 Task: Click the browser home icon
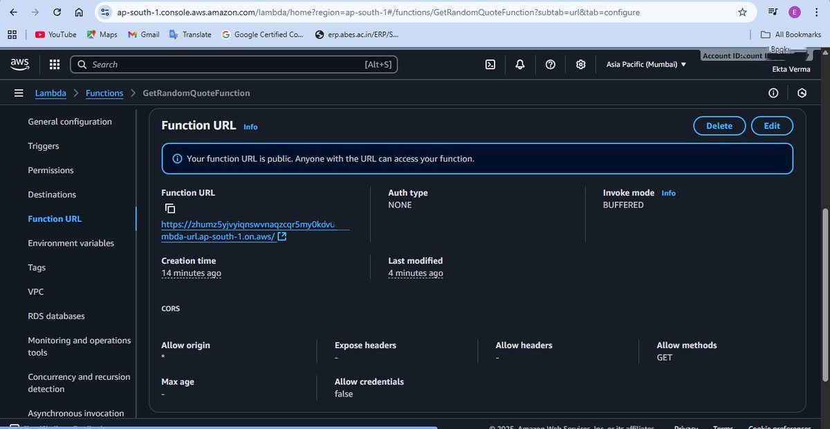click(x=79, y=12)
